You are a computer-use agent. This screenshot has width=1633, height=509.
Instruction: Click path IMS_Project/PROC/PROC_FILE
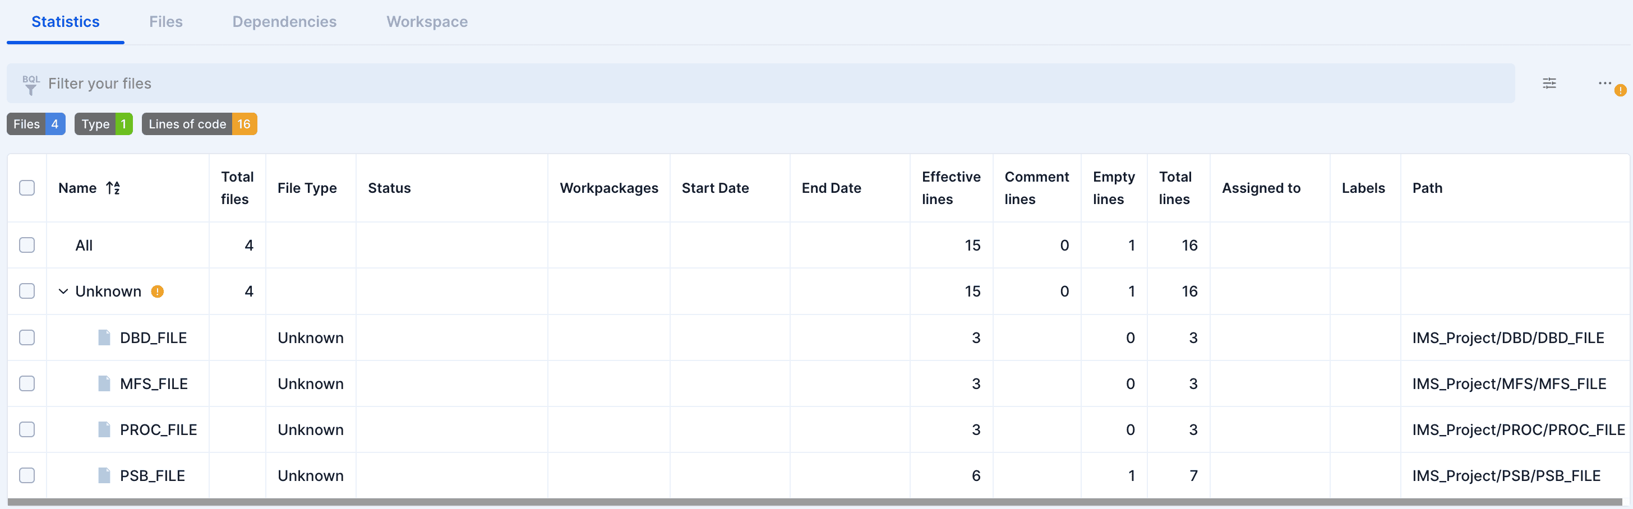pyautogui.click(x=1518, y=430)
